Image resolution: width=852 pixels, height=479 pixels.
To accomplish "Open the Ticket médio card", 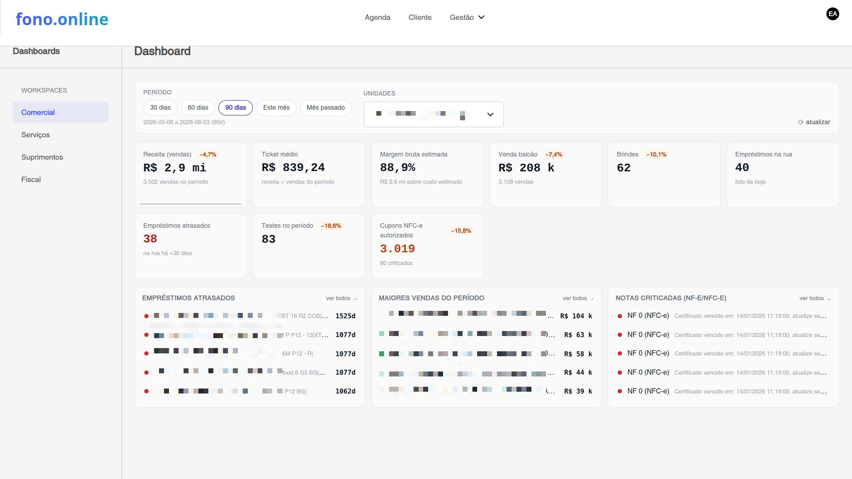I will click(309, 175).
